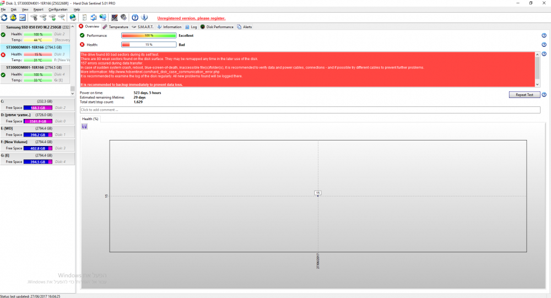Select the Health (%) chart tab
The image size is (551, 298).
90,119
